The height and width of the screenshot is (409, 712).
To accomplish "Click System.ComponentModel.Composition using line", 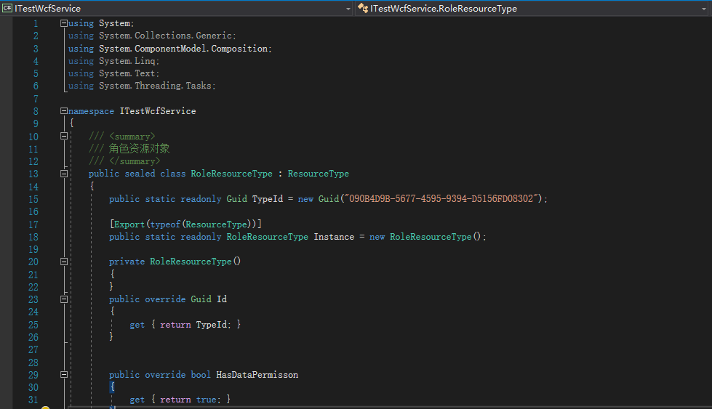I will pyautogui.click(x=169, y=49).
